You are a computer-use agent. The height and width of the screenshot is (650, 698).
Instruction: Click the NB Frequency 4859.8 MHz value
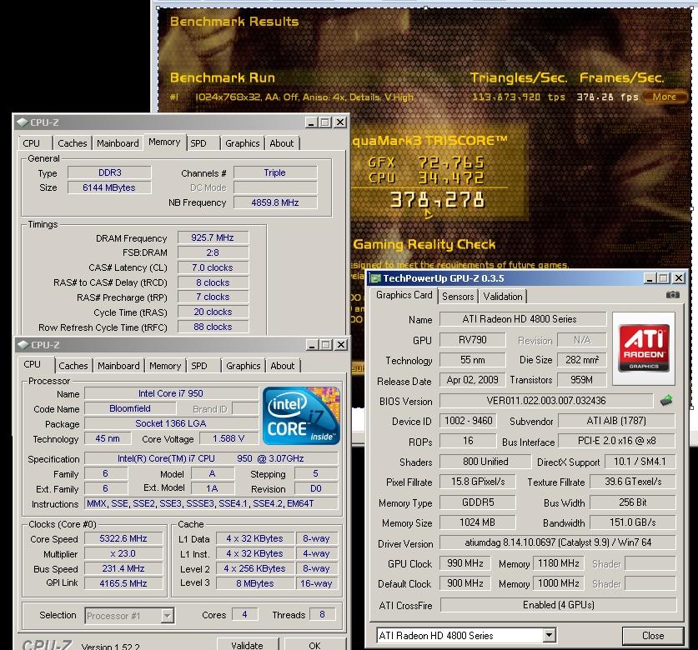pos(275,202)
